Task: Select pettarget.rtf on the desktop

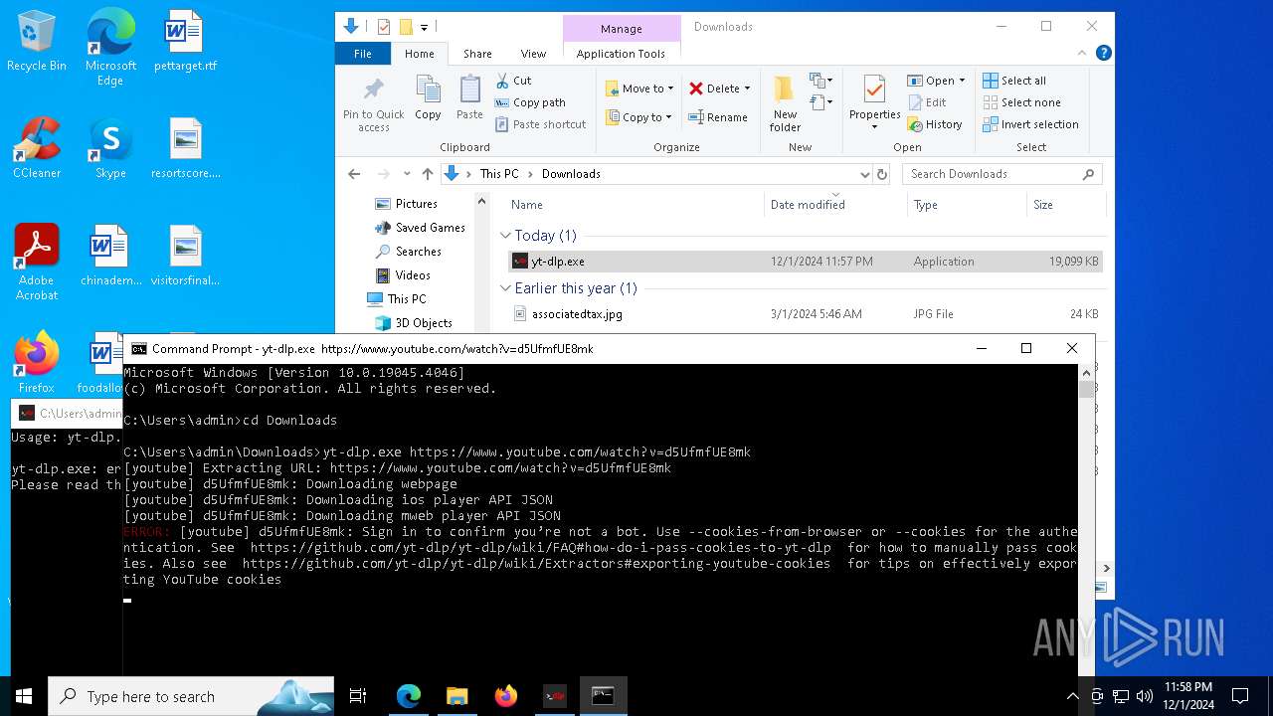Action: click(x=185, y=41)
